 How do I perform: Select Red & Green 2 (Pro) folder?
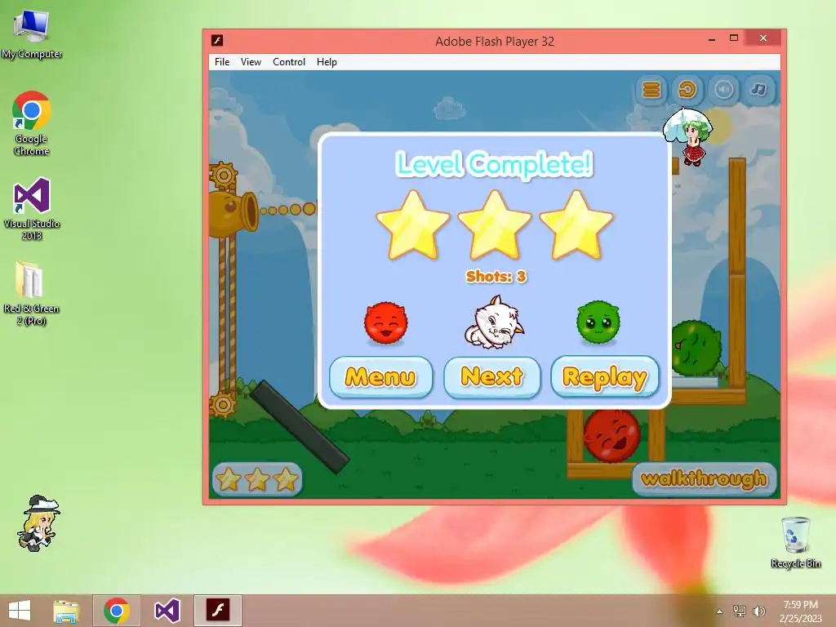[31, 293]
